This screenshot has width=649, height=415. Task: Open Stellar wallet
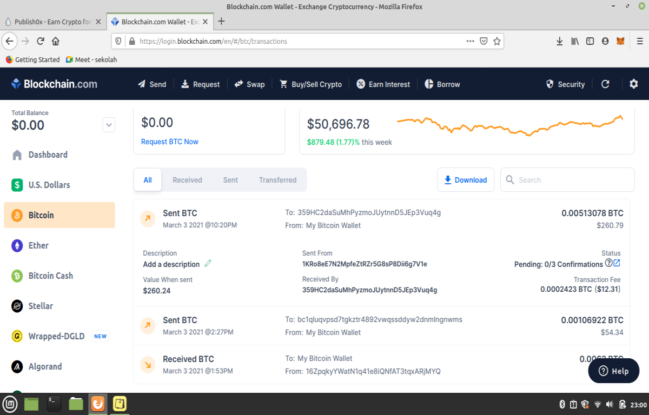(x=59, y=306)
